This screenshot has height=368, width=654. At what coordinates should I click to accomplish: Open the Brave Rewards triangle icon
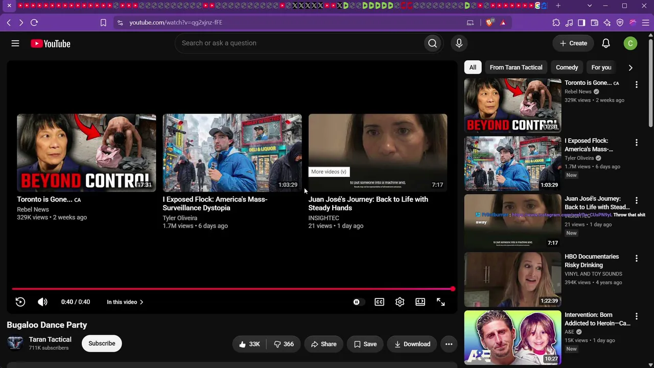point(503,22)
